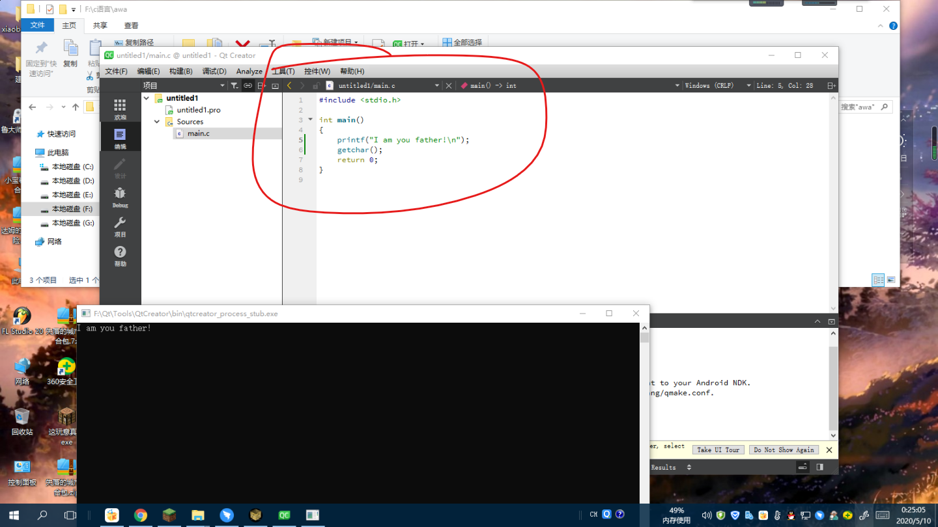Select the 共享 ribbon tab in Explorer

pyautogui.click(x=100, y=25)
